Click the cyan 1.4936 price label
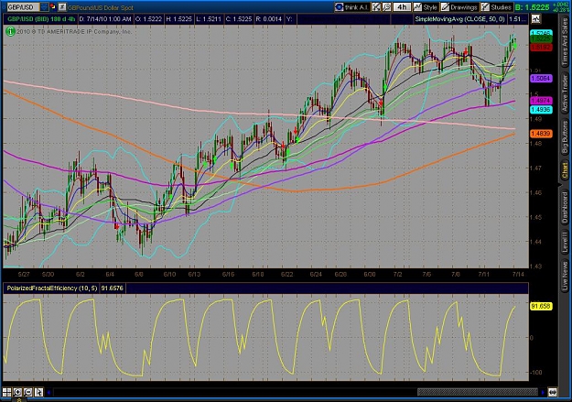Image resolution: width=572 pixels, height=402 pixels. click(x=541, y=109)
